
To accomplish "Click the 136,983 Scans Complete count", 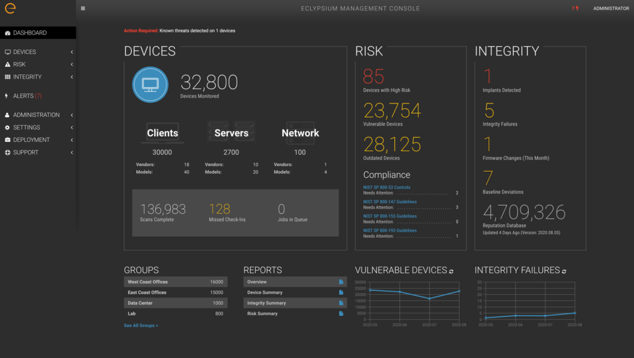I will tap(163, 209).
